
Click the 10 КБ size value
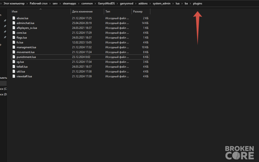click(145, 47)
